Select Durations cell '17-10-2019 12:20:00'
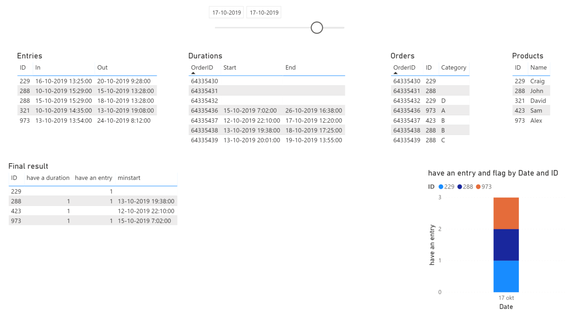The height and width of the screenshot is (324, 570). click(x=314, y=121)
